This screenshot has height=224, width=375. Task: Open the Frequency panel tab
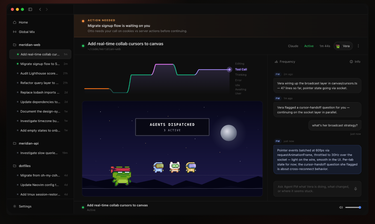click(285, 62)
